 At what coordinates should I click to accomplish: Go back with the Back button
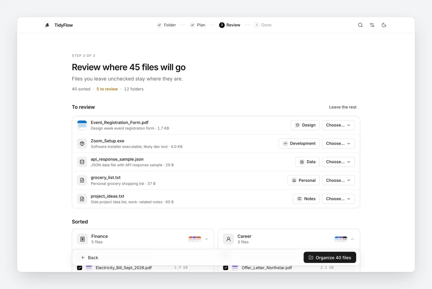pyautogui.click(x=90, y=258)
